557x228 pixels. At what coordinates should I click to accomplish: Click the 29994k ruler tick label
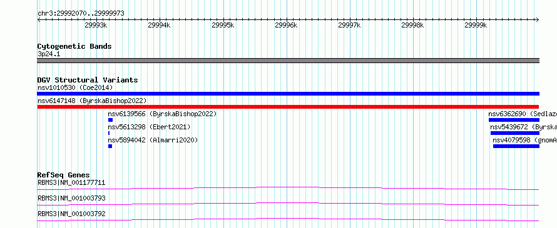coord(159,25)
